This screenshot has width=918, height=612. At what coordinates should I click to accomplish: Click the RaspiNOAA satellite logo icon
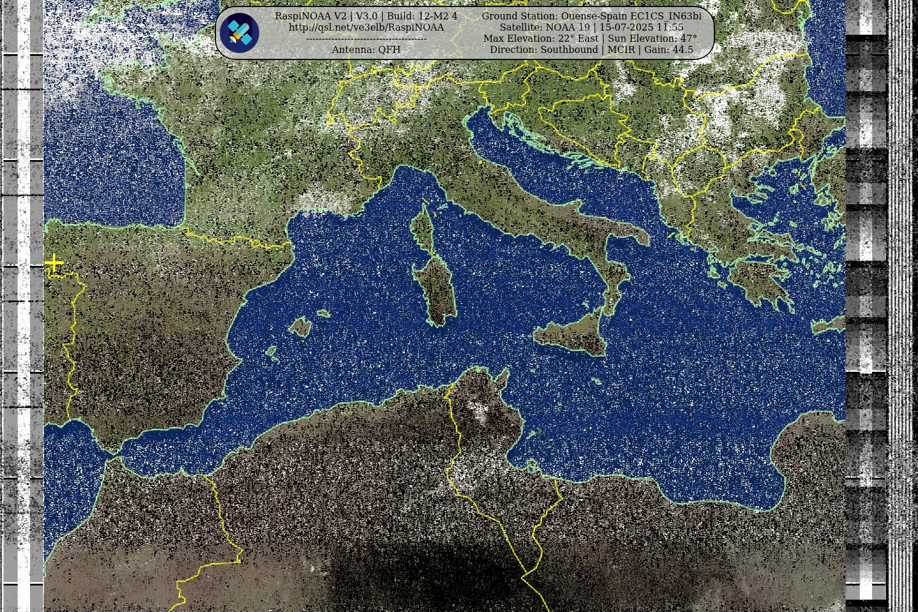pos(240,33)
